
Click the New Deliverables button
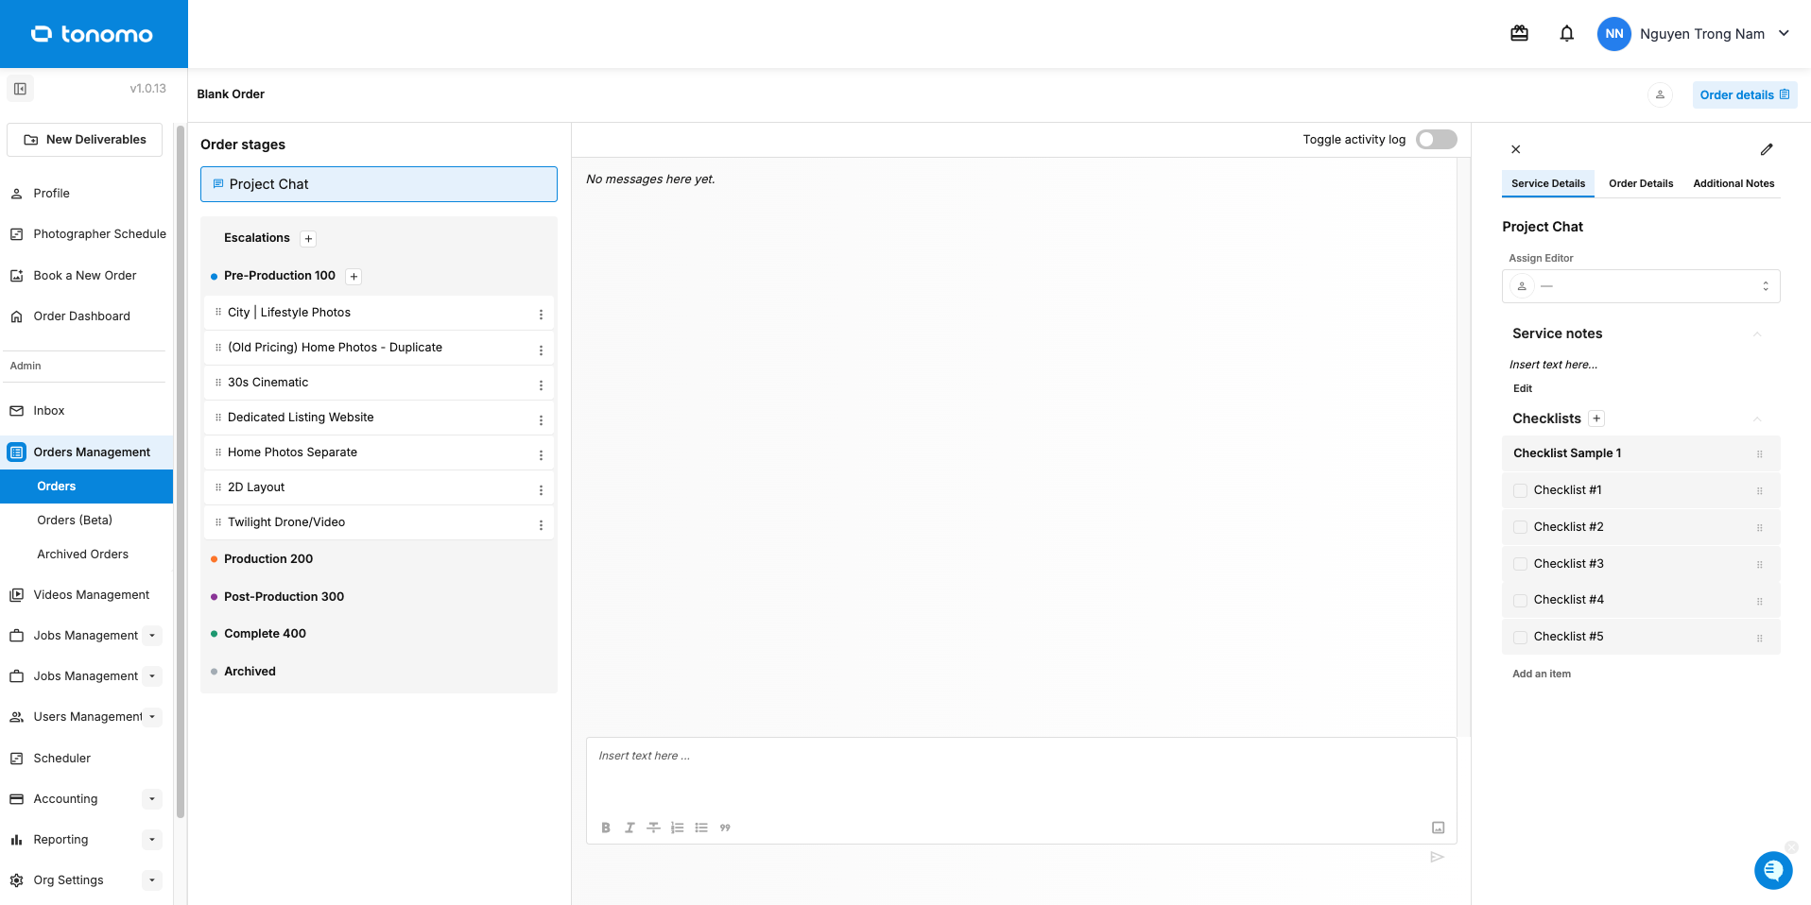pos(85,140)
